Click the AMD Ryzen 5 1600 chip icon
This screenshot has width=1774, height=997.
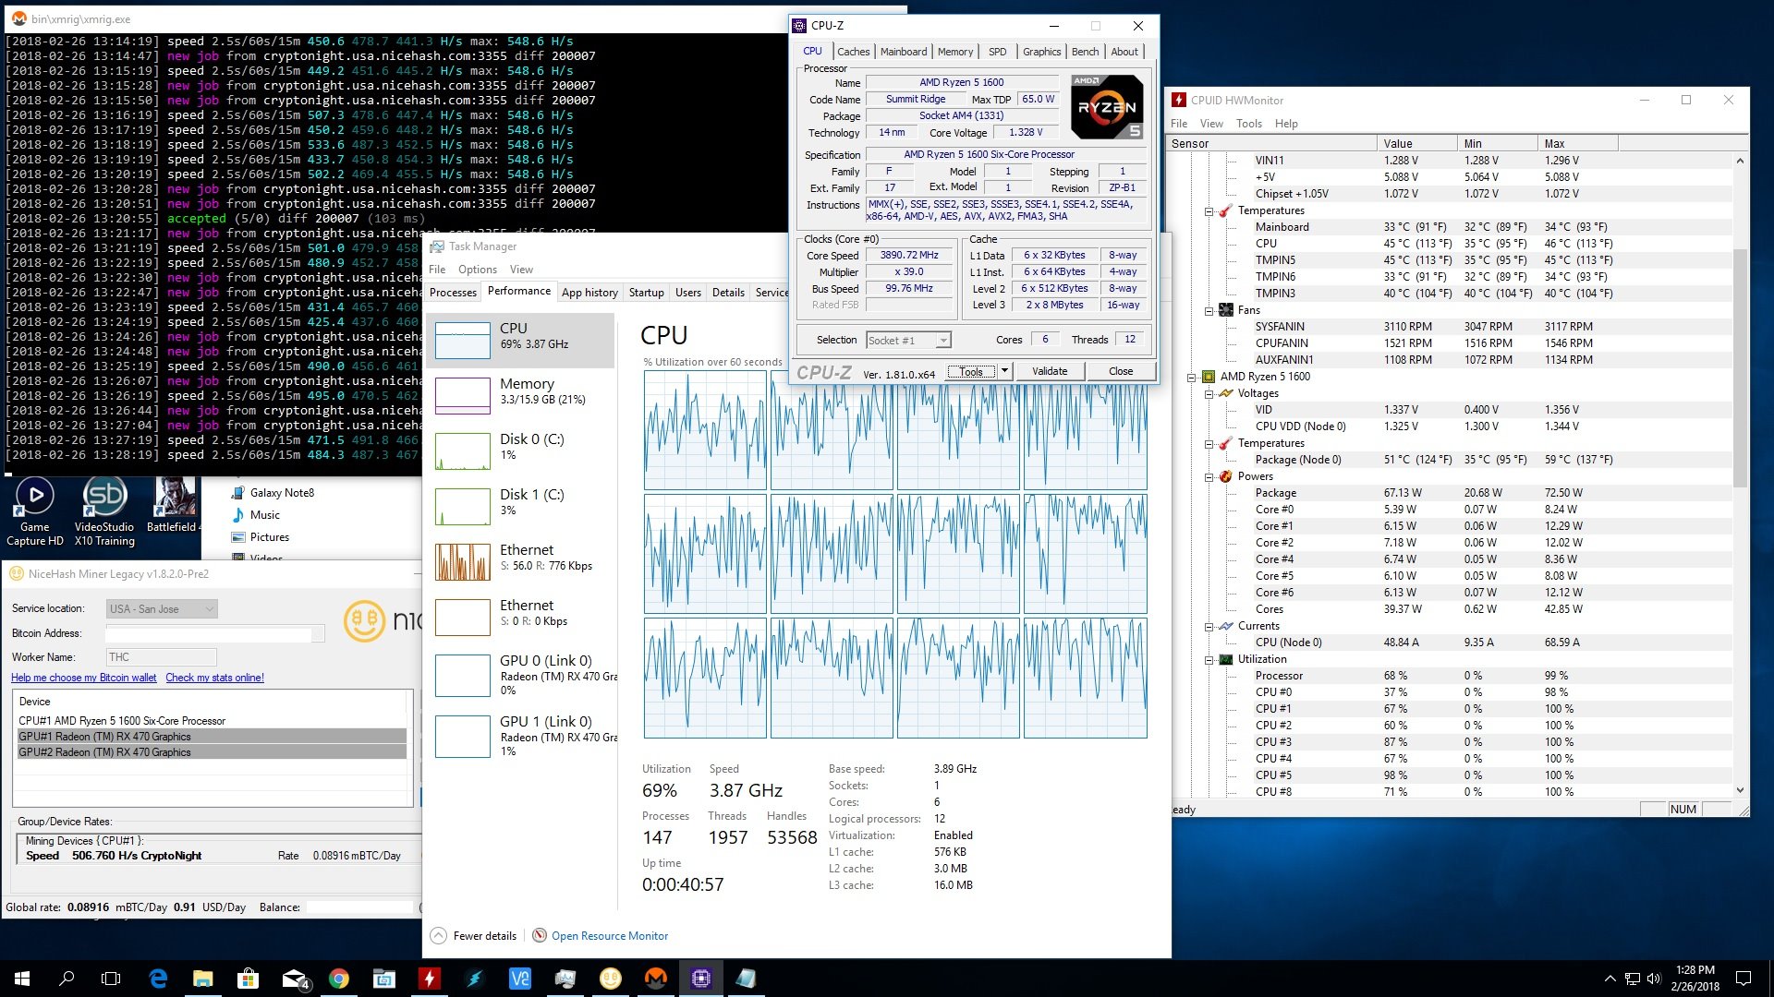click(x=1207, y=377)
